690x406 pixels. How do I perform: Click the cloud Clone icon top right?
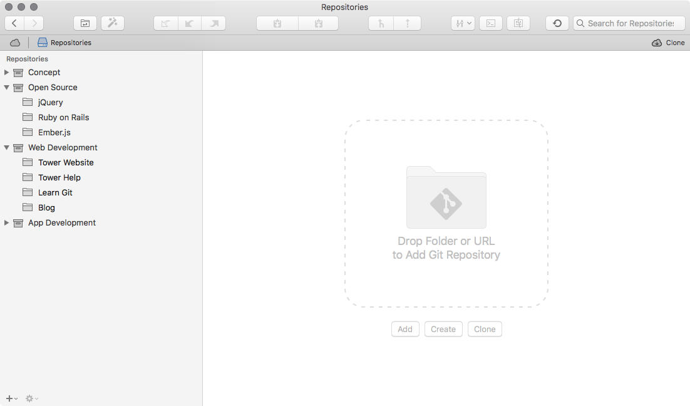click(657, 43)
